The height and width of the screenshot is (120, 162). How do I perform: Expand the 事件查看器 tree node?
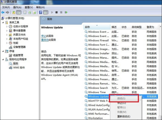7,31
